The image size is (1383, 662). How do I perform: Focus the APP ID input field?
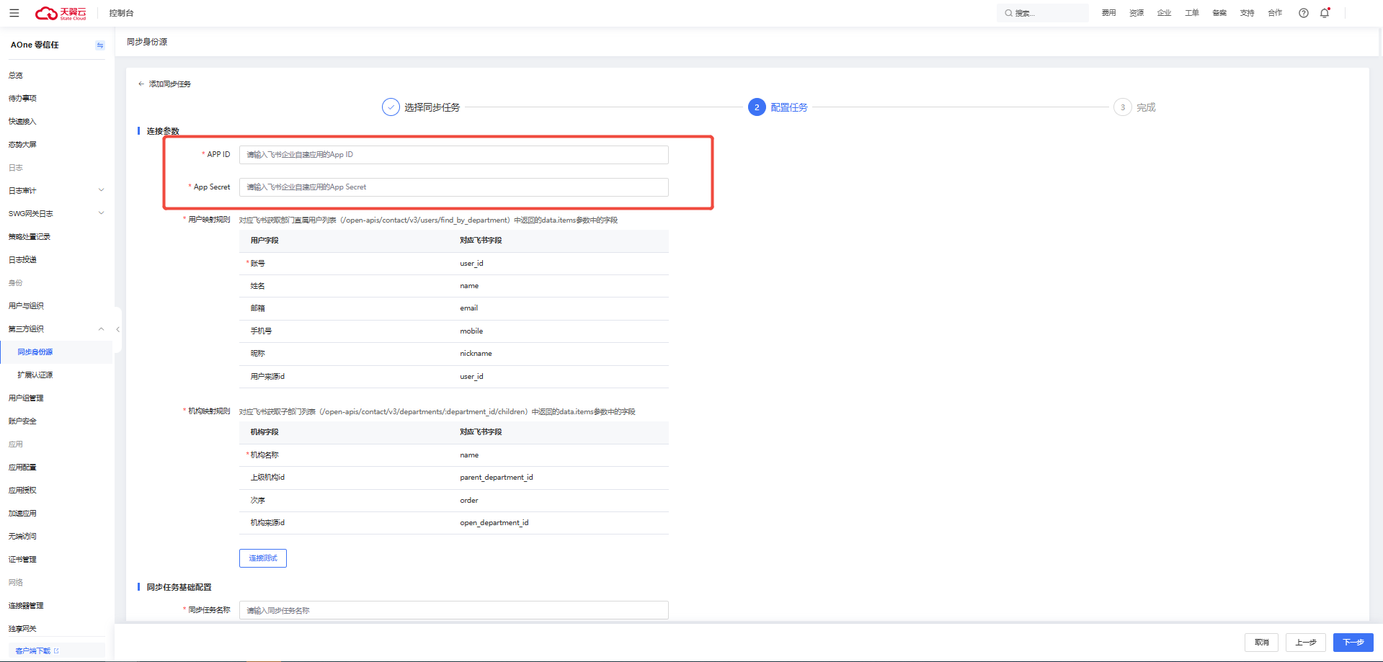(x=453, y=155)
